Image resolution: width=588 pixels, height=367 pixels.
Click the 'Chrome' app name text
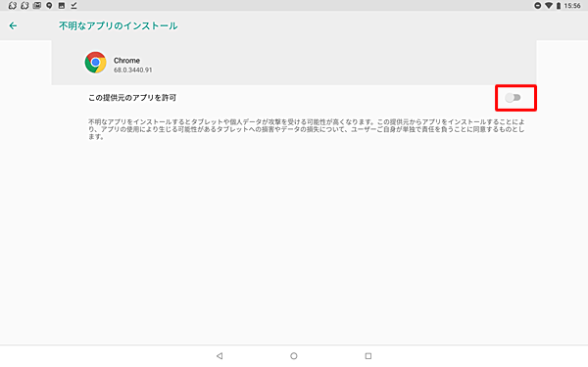tap(126, 61)
